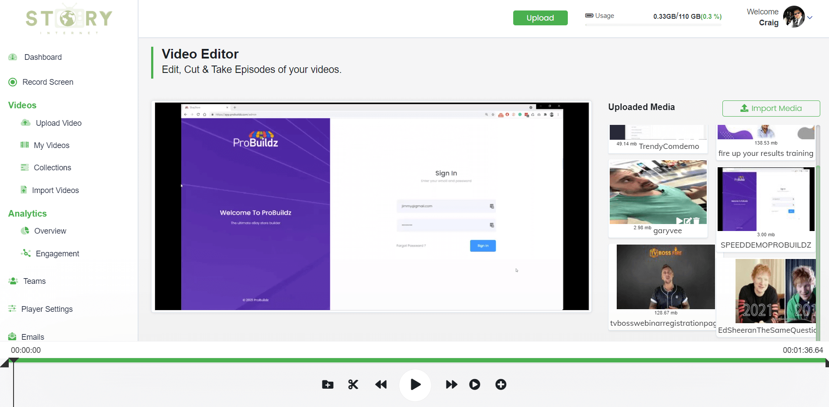The image size is (829, 407).
Task: Click the storage usage progress bar
Action: (x=653, y=25)
